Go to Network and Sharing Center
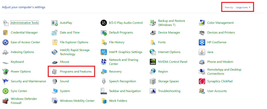The width and height of the screenshot is (267, 109). pos(123,62)
